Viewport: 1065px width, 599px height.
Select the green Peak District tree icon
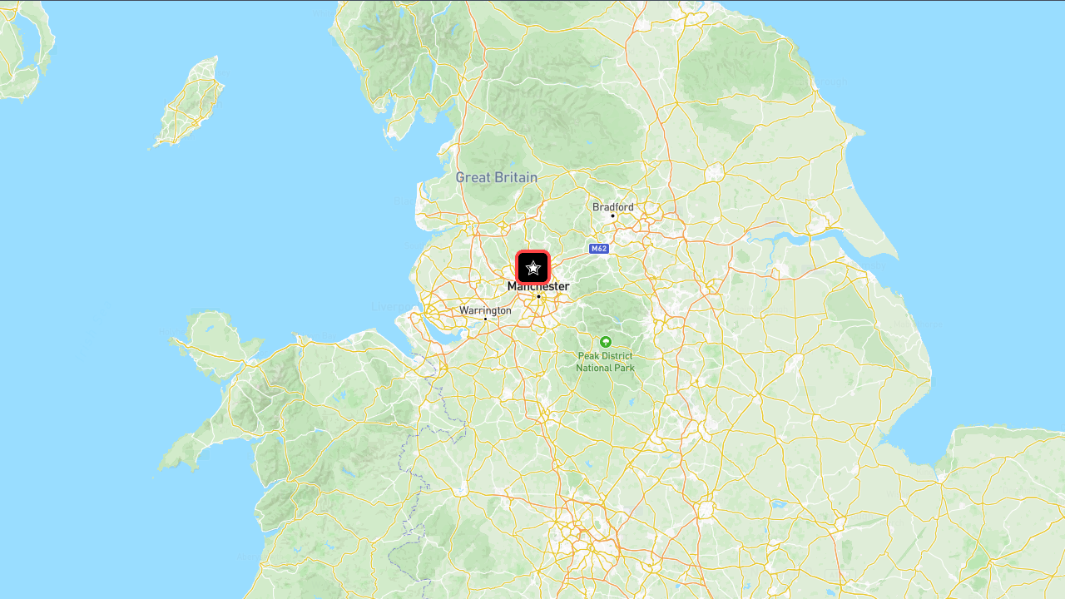(606, 342)
